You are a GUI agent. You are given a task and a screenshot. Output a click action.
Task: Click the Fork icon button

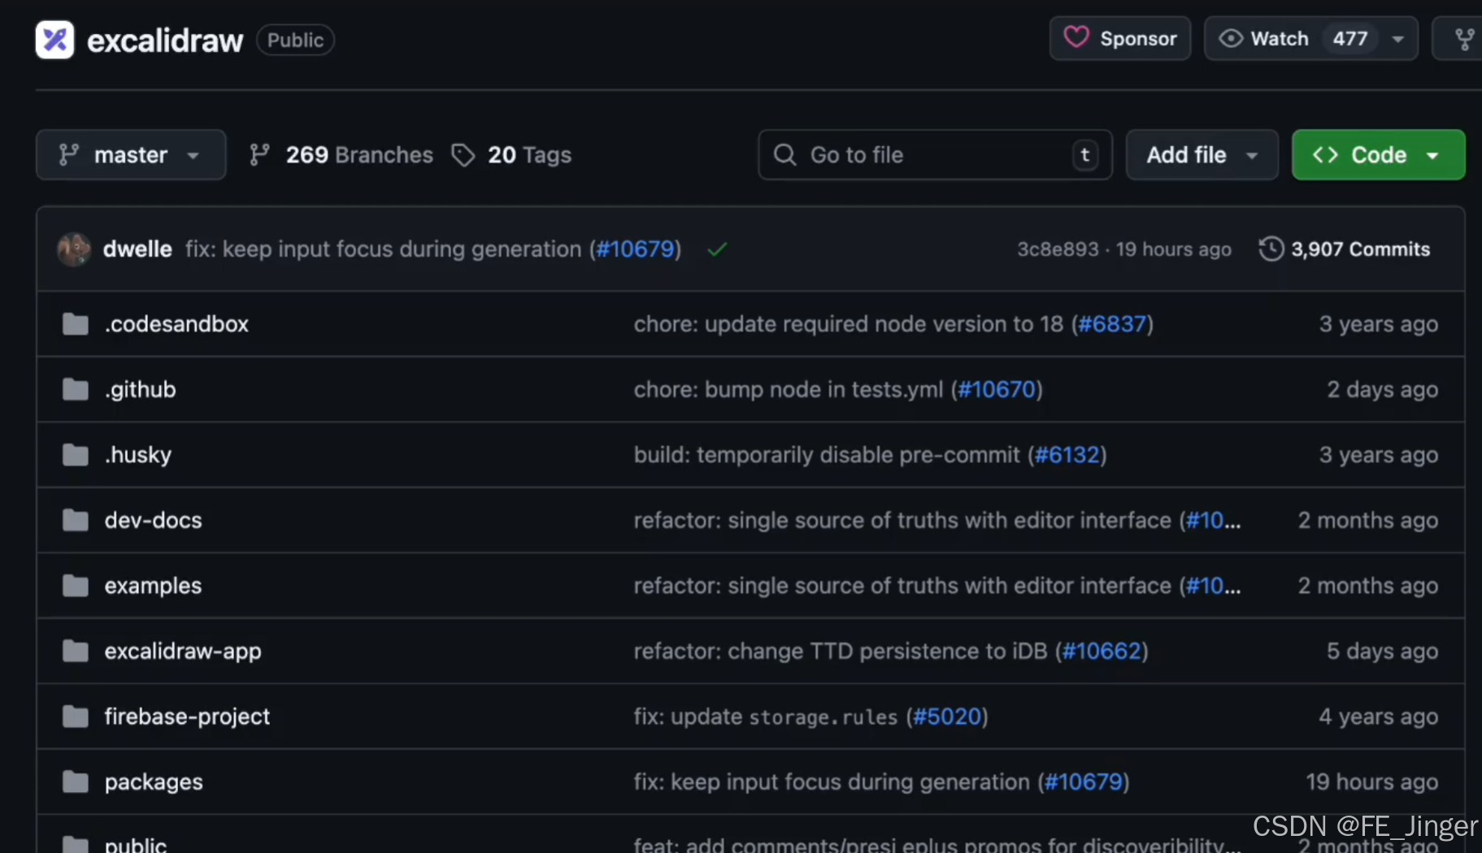click(x=1464, y=38)
